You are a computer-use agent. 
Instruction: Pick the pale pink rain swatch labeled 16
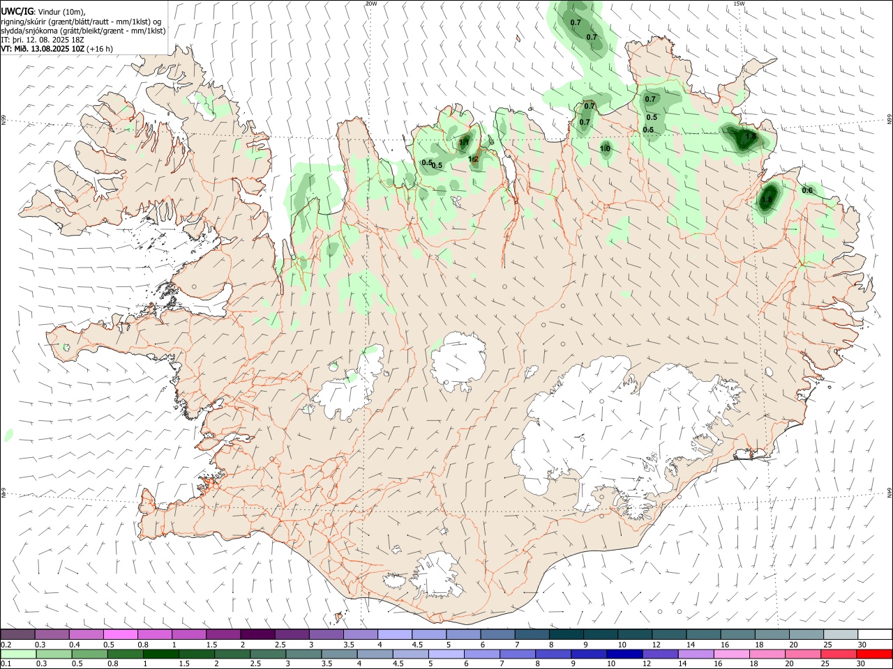pos(732,654)
